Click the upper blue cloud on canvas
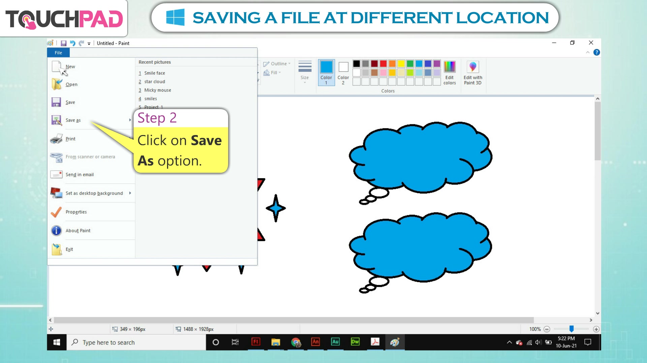Screen dimensions: 647x363 (421, 157)
